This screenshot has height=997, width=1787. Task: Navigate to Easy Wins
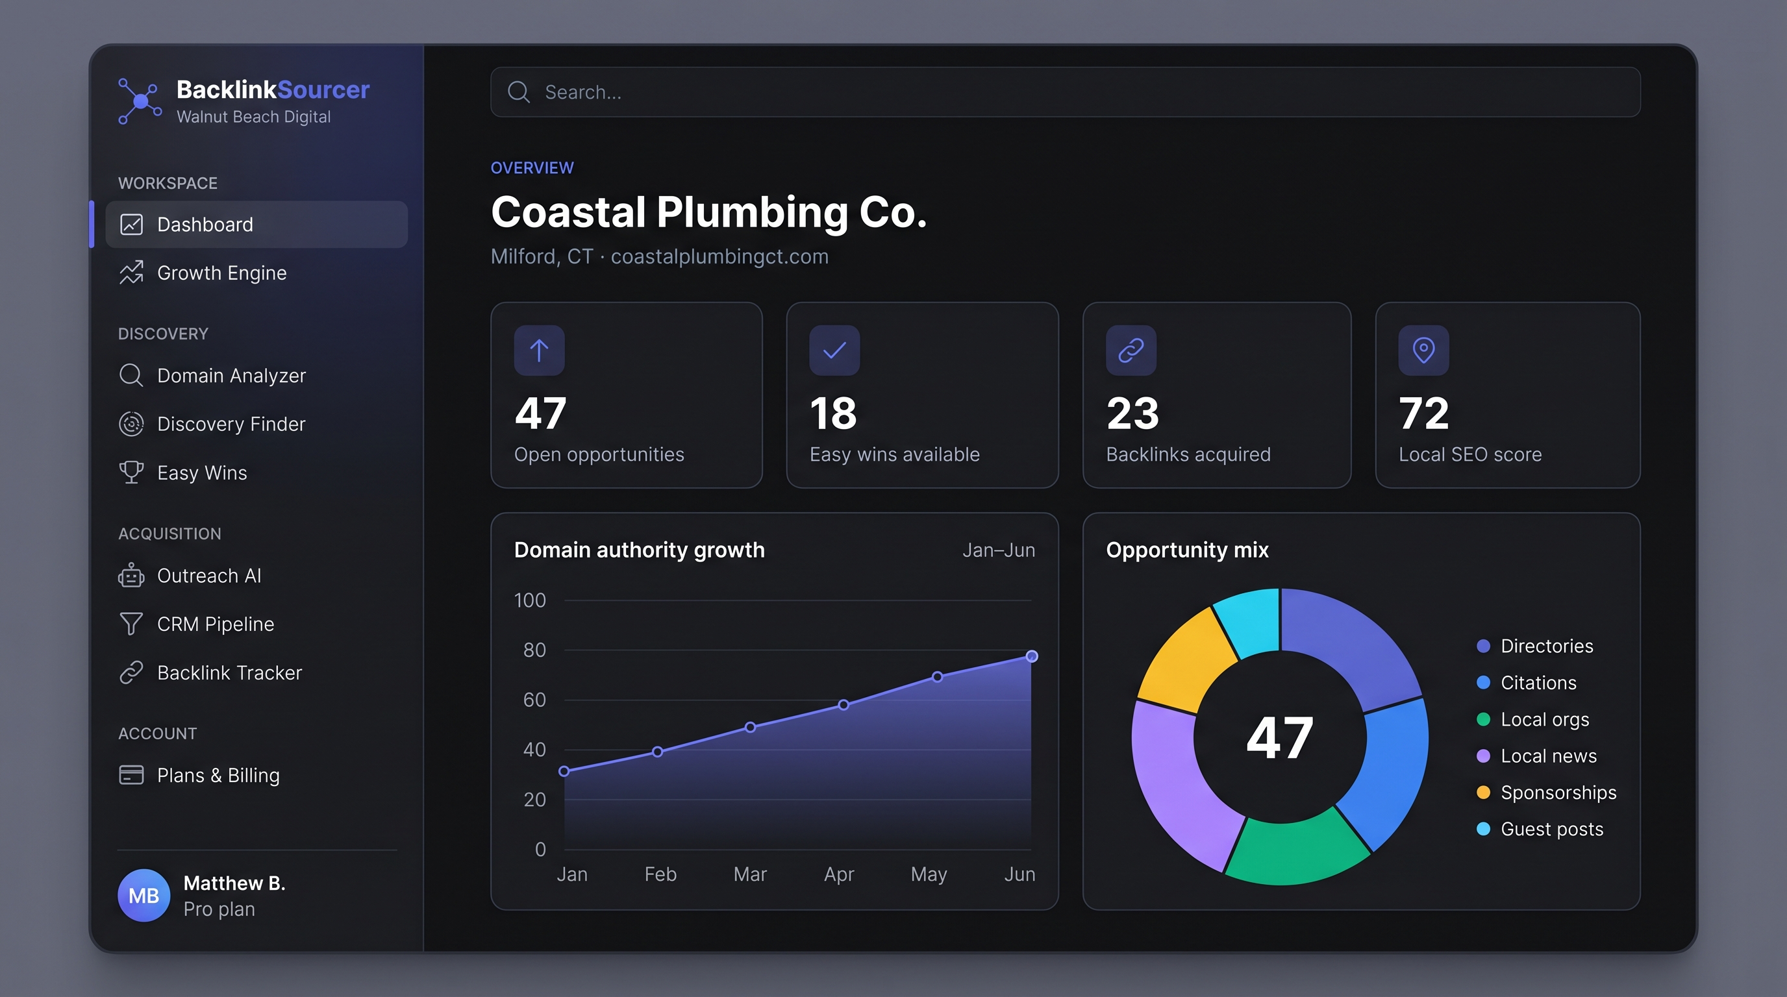coord(256,472)
